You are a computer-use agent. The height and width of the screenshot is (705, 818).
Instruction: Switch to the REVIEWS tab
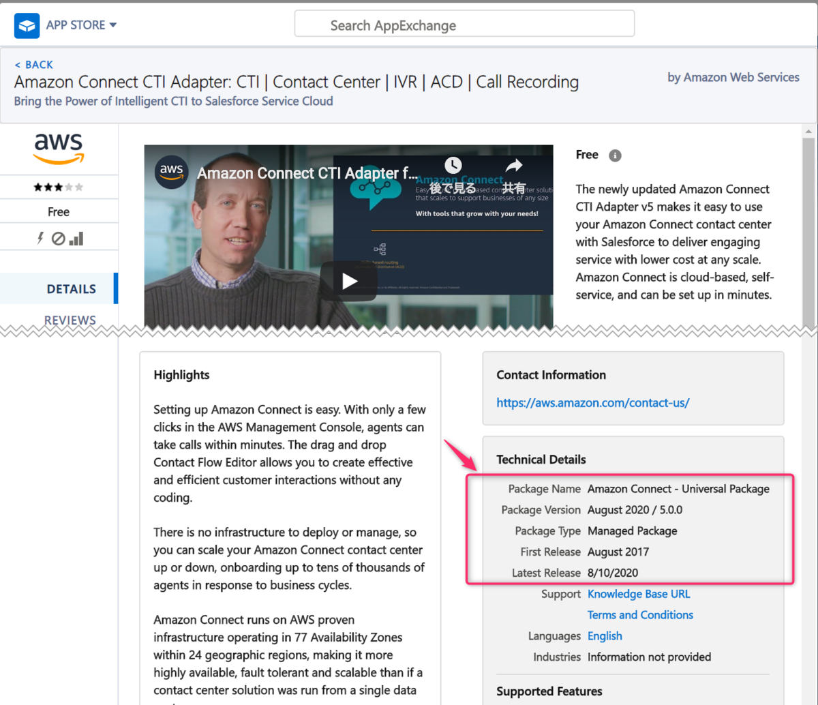coord(70,320)
